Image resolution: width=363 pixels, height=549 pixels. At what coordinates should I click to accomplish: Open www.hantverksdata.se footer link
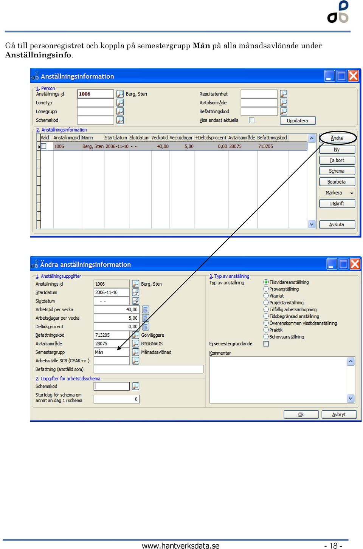pos(180,545)
